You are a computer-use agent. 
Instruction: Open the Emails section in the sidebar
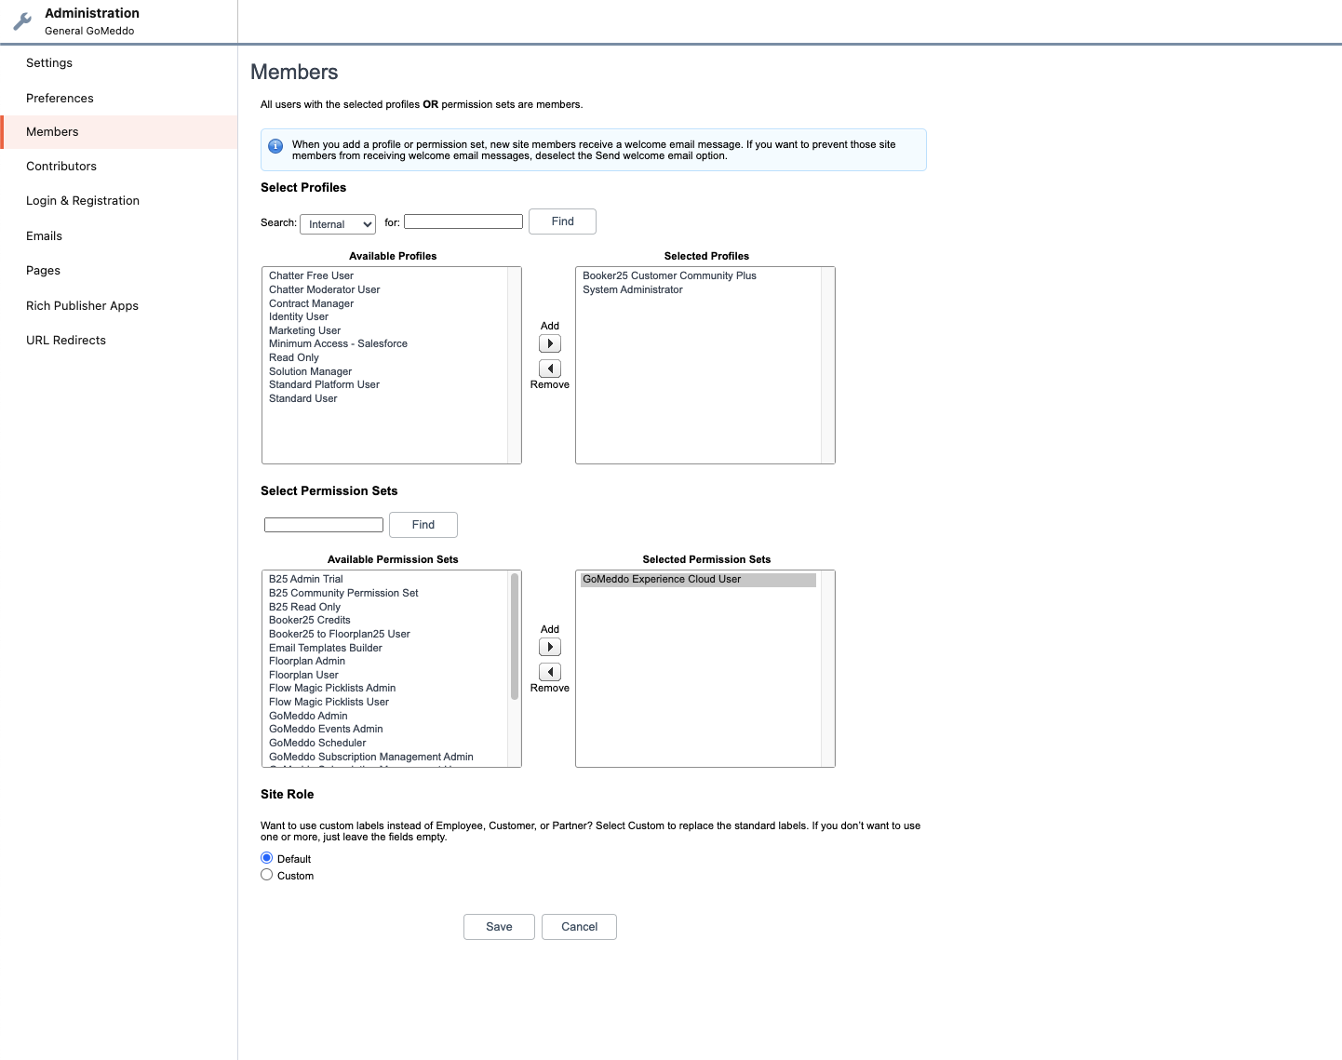[44, 235]
